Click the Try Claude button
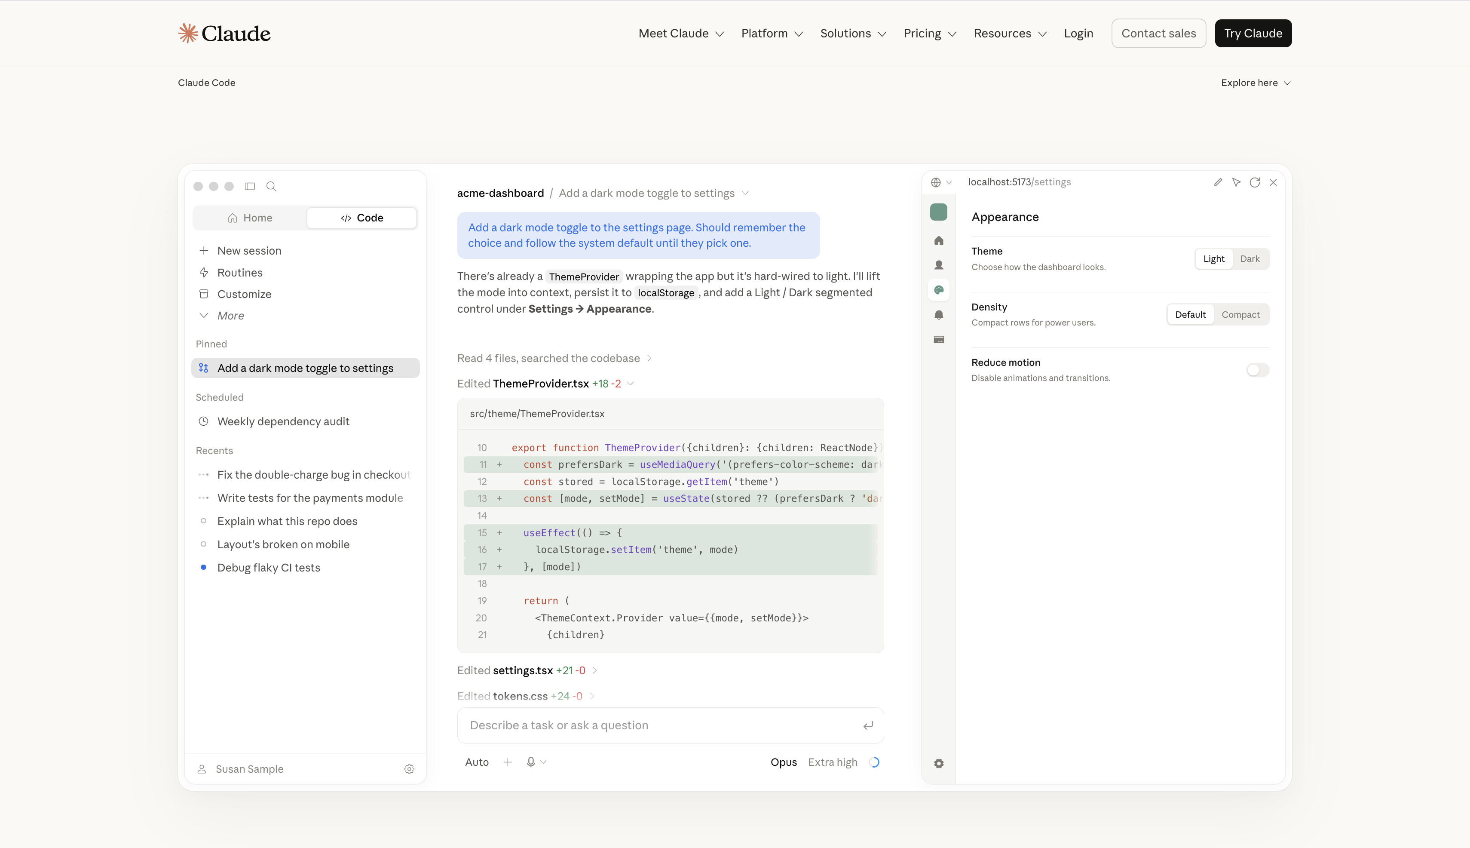 point(1253,33)
